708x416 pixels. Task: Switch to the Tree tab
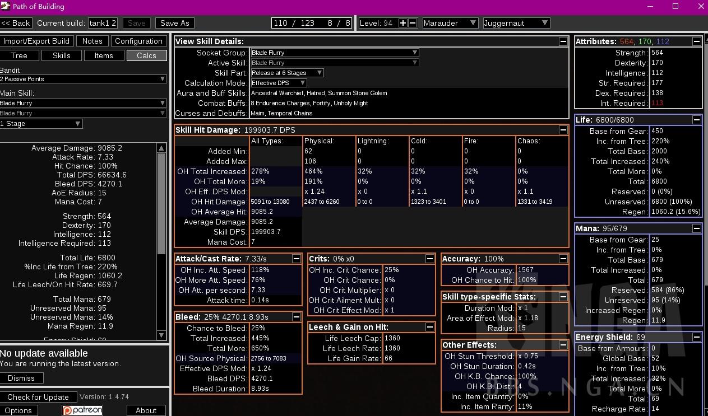click(19, 55)
